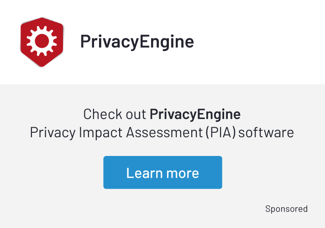Click empty white header area right of title

point(260,41)
